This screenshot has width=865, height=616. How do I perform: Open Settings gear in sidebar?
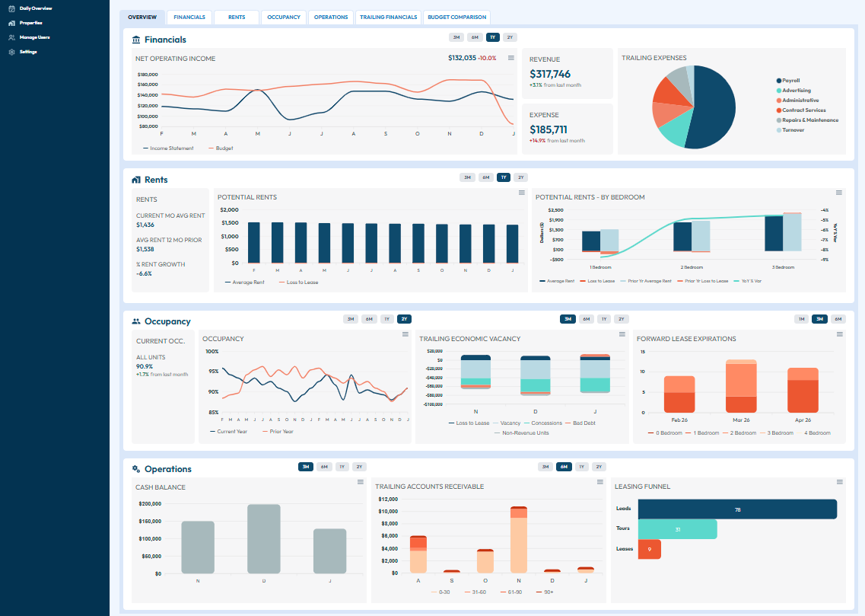point(11,52)
